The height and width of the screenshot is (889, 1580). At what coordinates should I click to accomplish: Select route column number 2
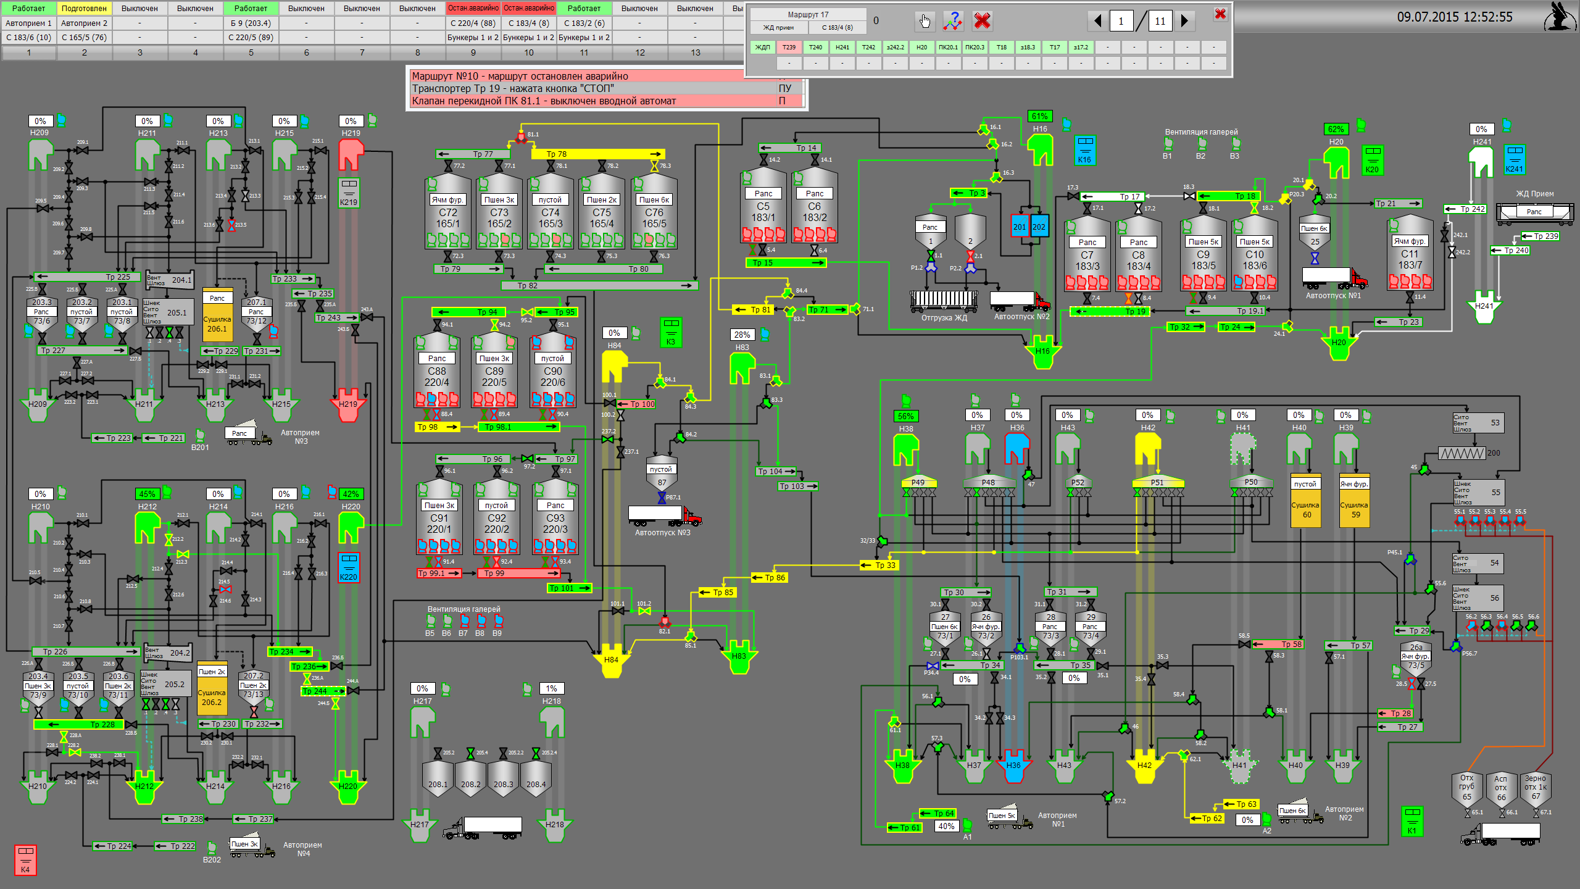click(x=85, y=52)
